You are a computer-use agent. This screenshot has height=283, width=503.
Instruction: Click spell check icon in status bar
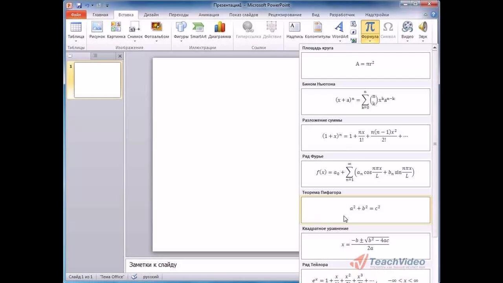(x=134, y=277)
